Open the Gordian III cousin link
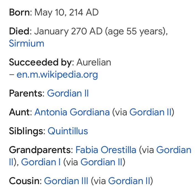The image size is (196, 193). (66, 181)
